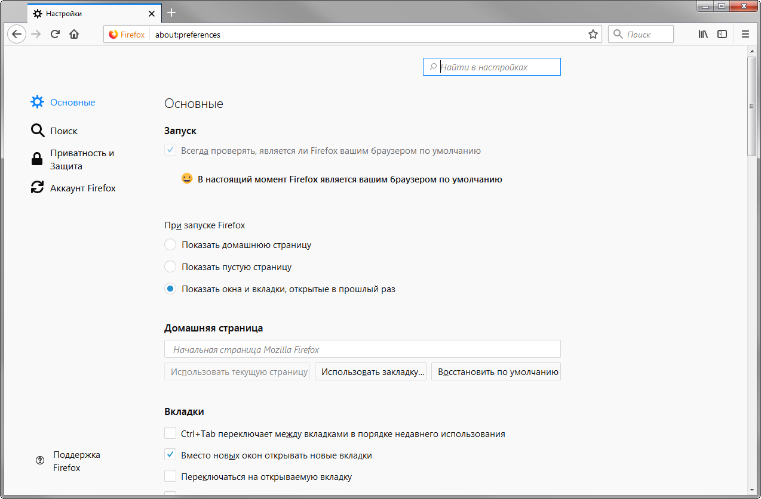
Task: Open the Основные settings category
Action: [x=72, y=102]
